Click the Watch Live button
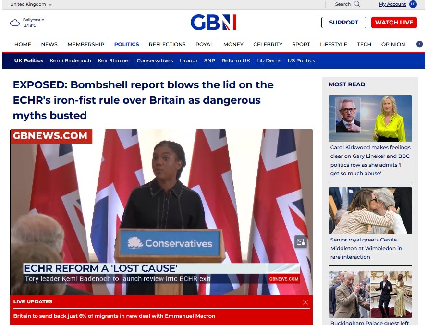Viewport: 427px width, 325px height. pos(394,23)
